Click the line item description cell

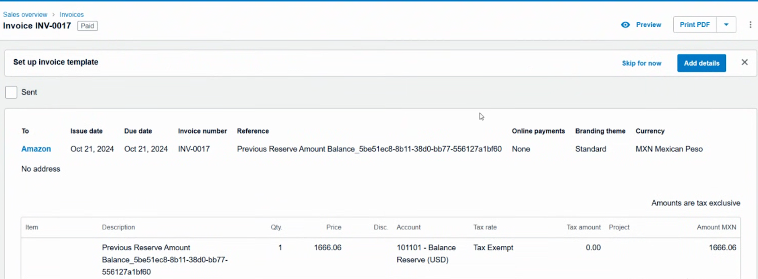[165, 260]
